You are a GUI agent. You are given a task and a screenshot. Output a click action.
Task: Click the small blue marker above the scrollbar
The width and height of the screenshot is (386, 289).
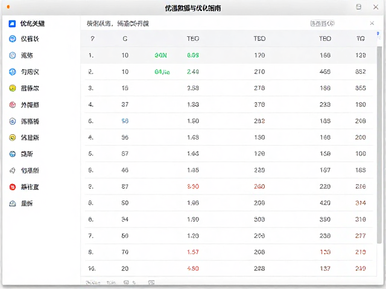click(378, 34)
